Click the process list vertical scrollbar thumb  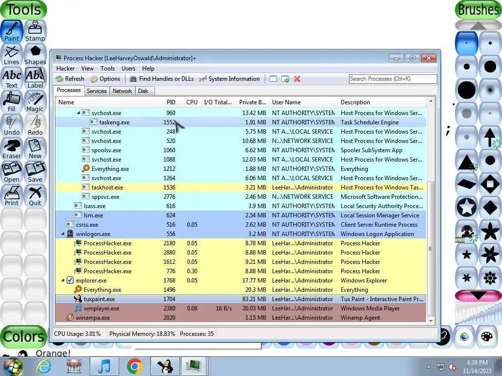click(430, 248)
